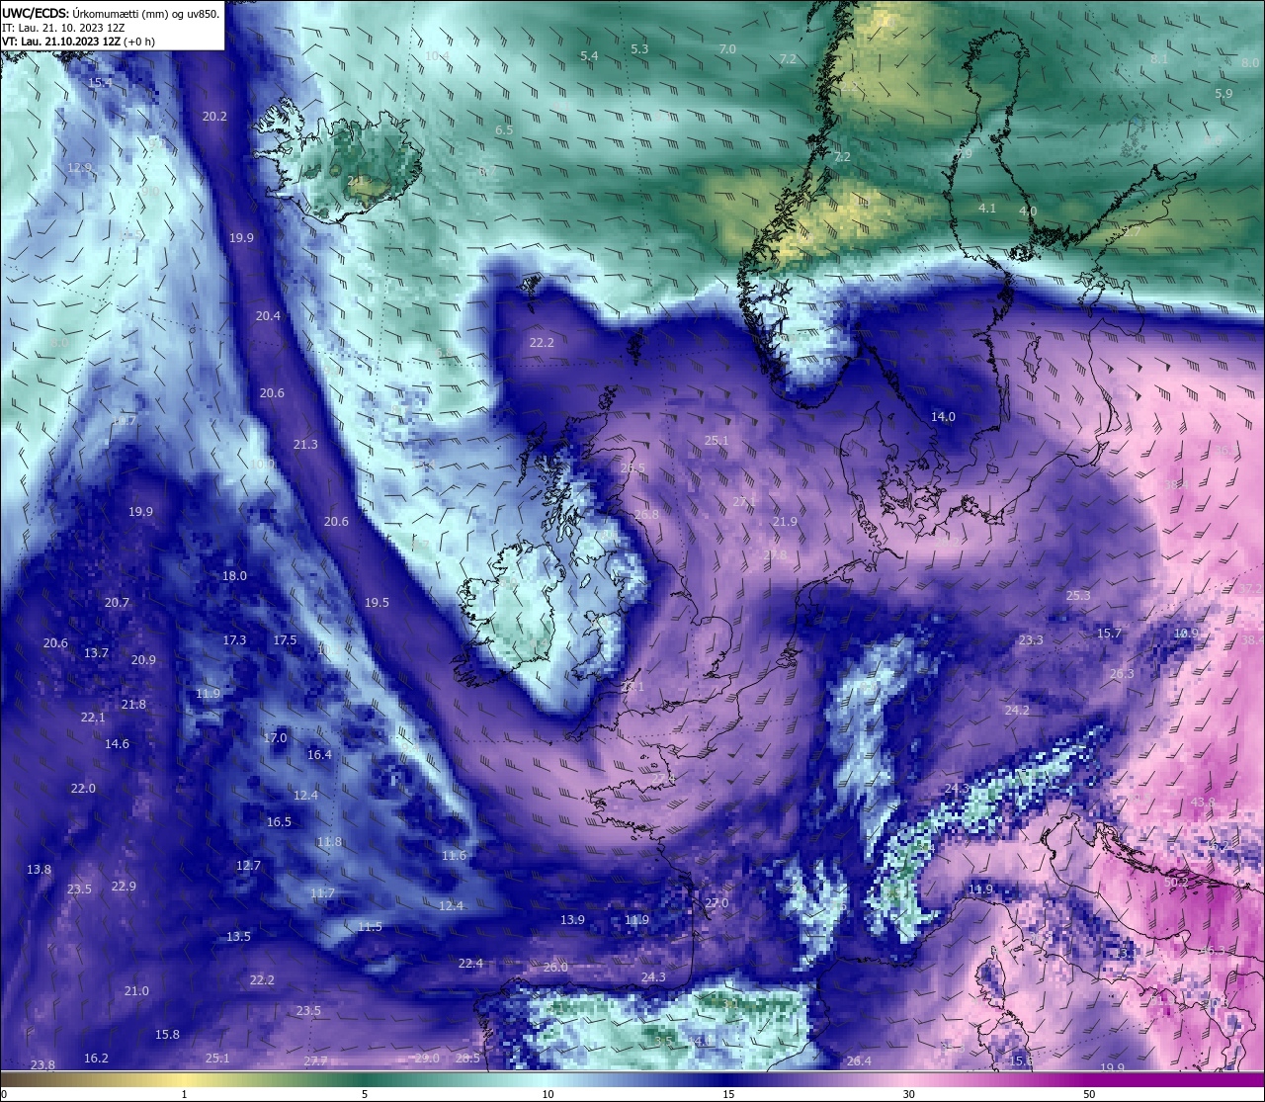Click the 26.8 value label
The width and height of the screenshot is (1265, 1102).
646,515
